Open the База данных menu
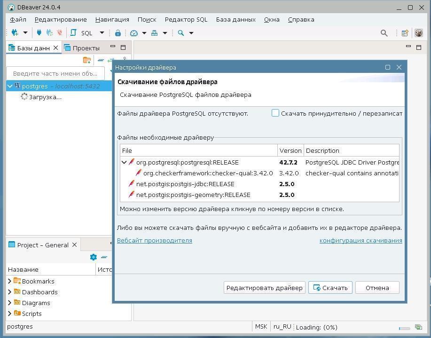The image size is (431, 338). tap(235, 19)
